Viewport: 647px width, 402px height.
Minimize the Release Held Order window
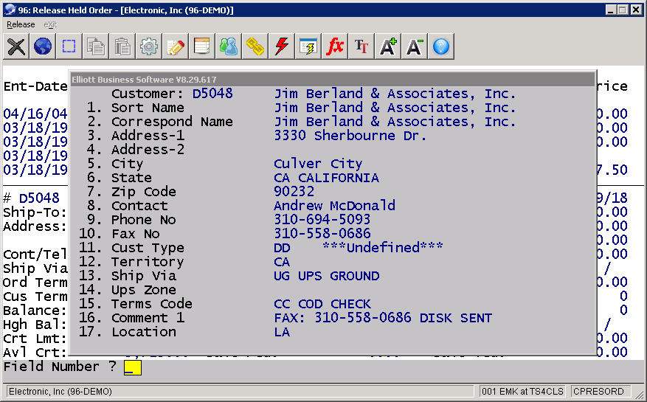tap(612, 10)
